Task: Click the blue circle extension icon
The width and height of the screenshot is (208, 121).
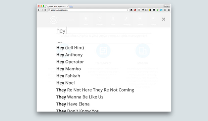Action: point(161,10)
